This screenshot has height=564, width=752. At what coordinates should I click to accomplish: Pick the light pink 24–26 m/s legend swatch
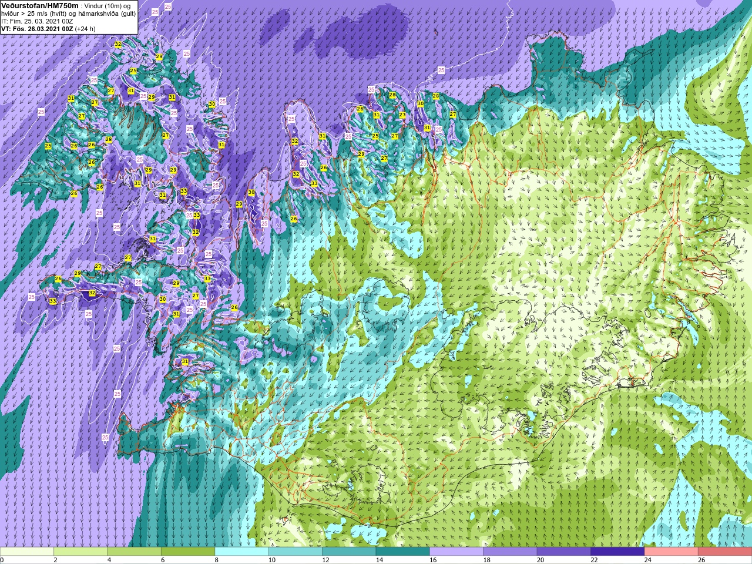672,552
